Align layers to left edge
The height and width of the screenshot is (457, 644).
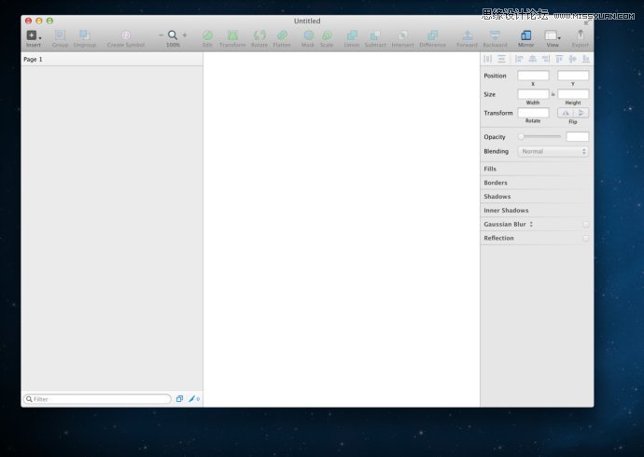(519, 59)
